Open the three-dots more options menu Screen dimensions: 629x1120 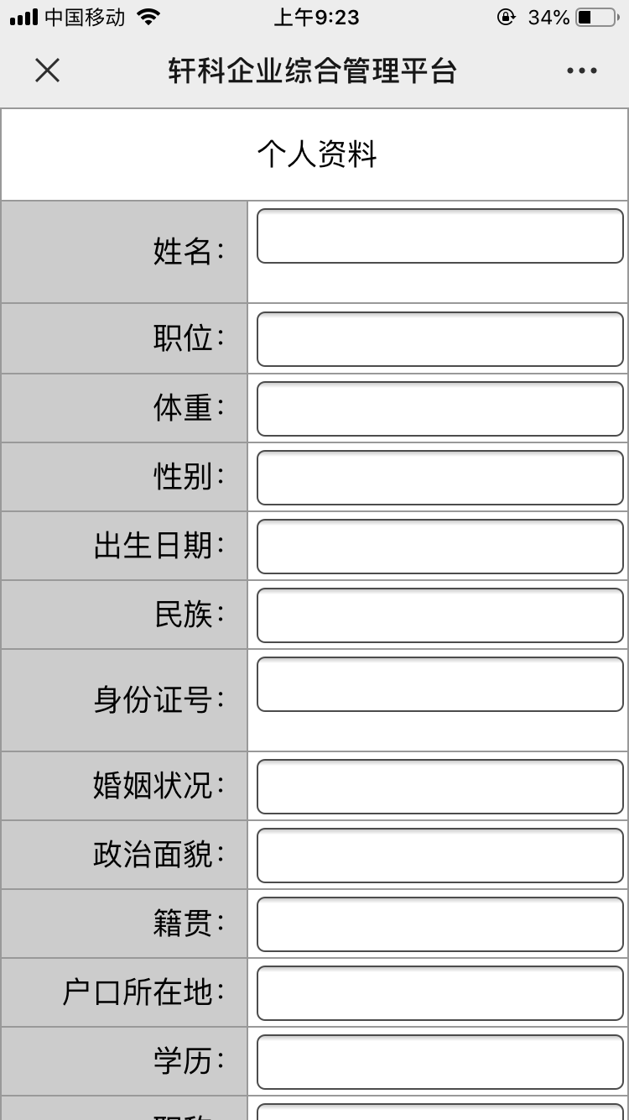click(581, 71)
